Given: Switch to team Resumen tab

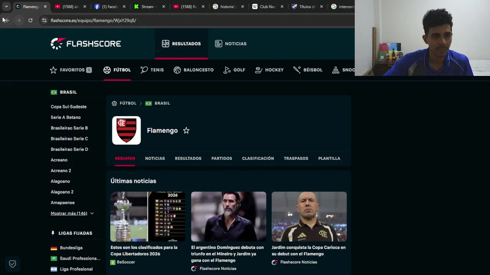Looking at the screenshot, I should pyautogui.click(x=125, y=158).
